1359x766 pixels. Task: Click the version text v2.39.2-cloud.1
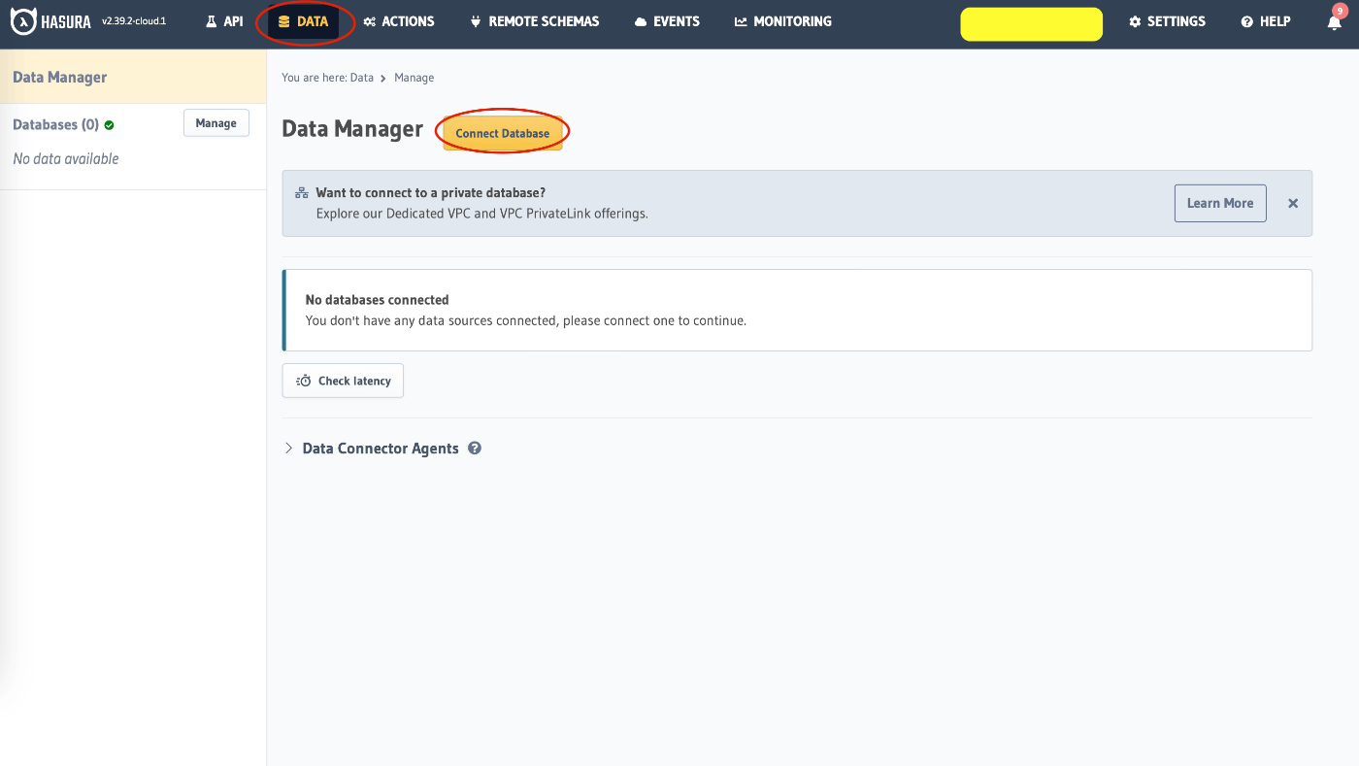point(134,21)
